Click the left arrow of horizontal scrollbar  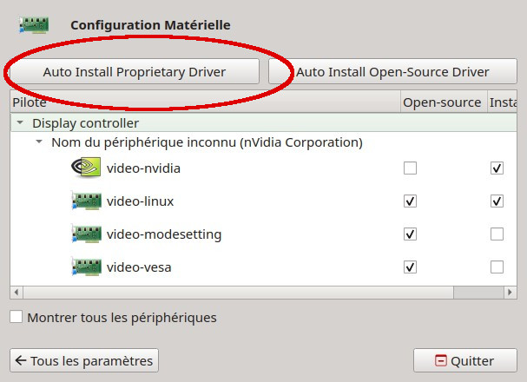point(16,293)
